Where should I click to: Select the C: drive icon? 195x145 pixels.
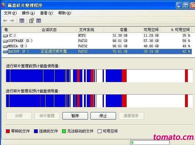coord(5,36)
